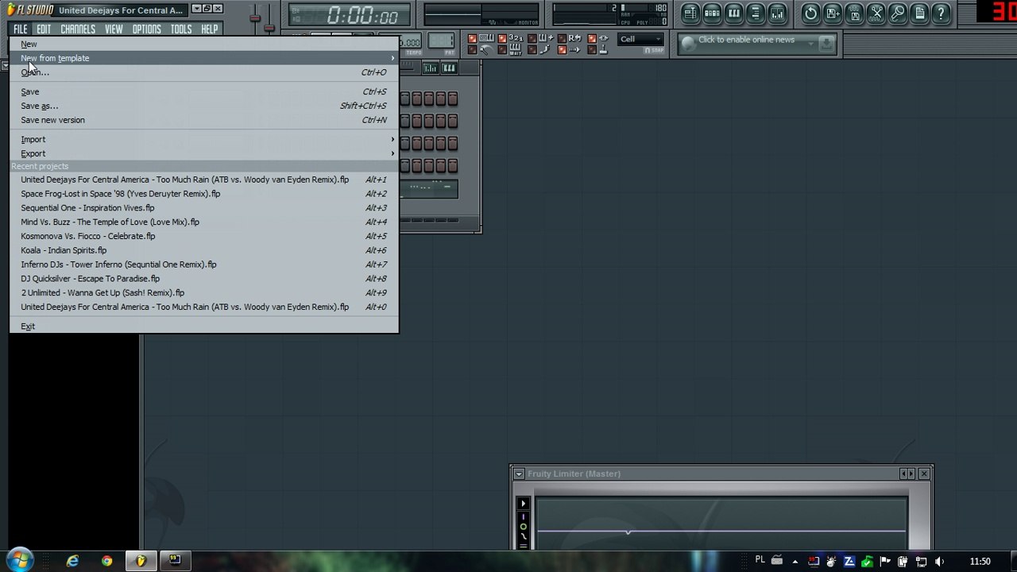Click the Save new version icon

click(833, 14)
